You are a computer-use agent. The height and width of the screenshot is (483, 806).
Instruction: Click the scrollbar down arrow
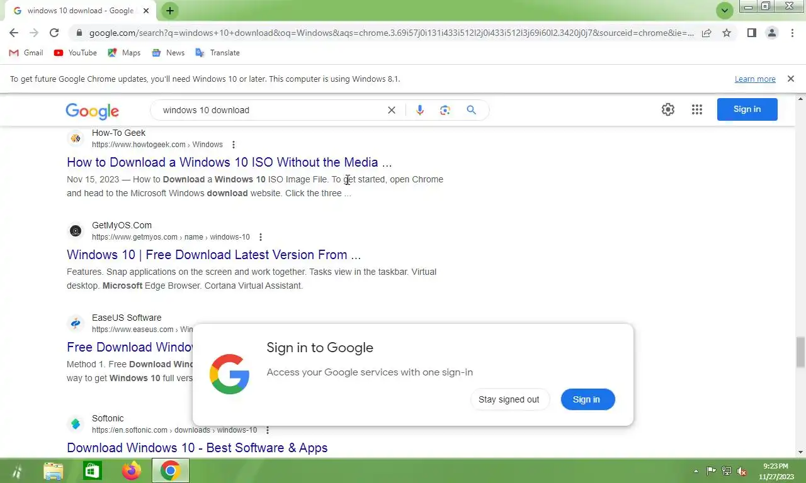[x=800, y=452]
